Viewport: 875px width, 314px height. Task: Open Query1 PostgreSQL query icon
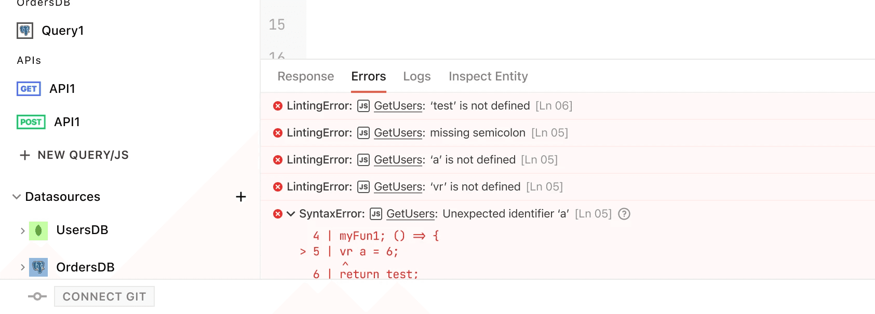25,31
